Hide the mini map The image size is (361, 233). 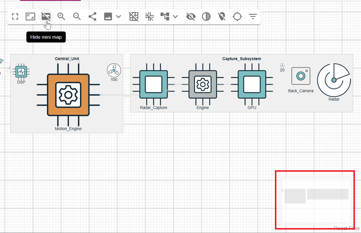(46, 17)
